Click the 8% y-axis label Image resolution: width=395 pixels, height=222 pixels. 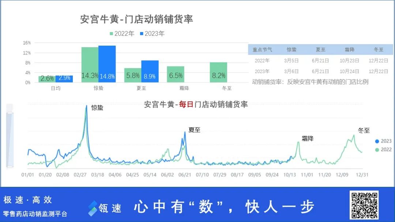[28, 63]
